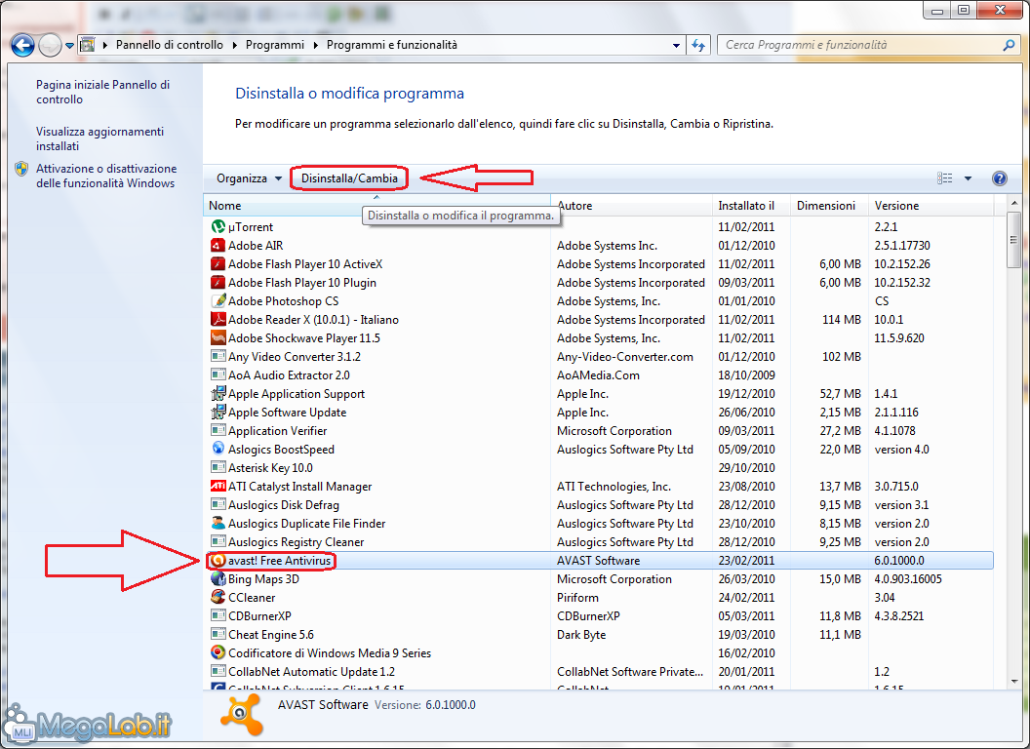Click the list scroll up arrow
The image size is (1030, 749).
(1013, 205)
